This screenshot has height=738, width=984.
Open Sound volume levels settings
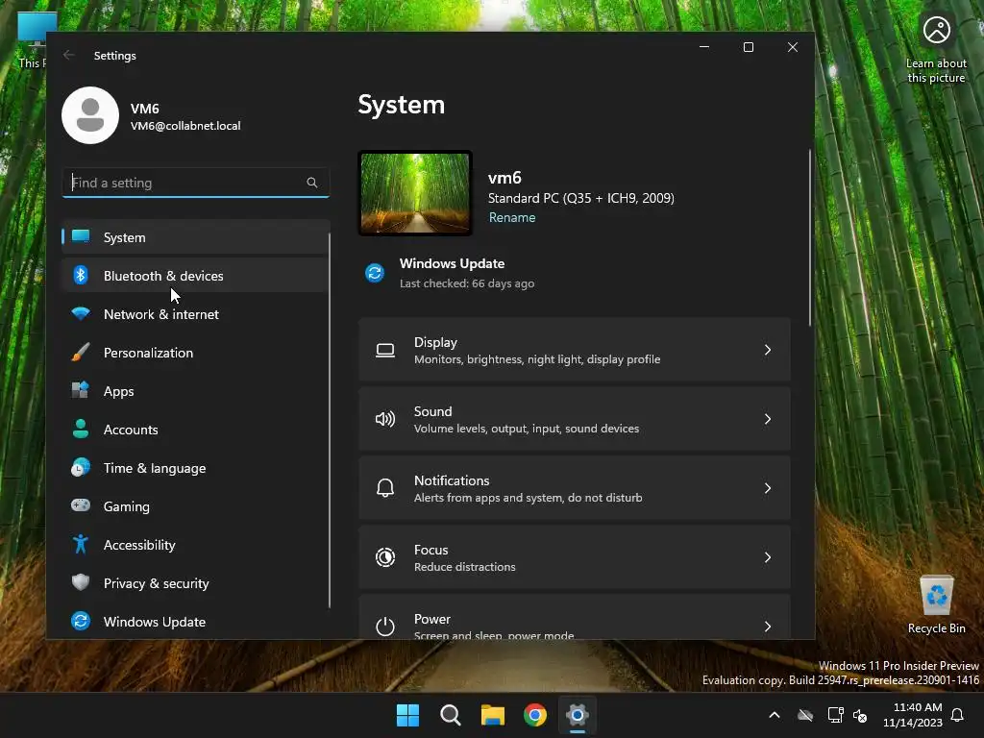(x=575, y=419)
